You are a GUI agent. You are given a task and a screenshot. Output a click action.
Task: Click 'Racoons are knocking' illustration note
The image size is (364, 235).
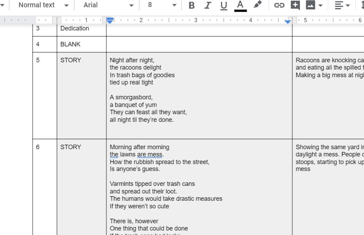click(x=330, y=60)
